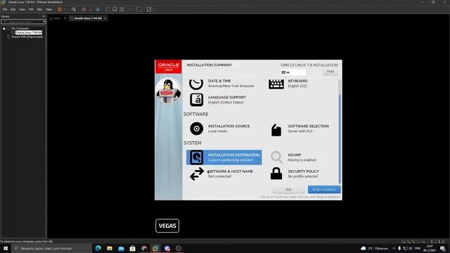
Task: Open the View menu
Action: [x=22, y=9]
